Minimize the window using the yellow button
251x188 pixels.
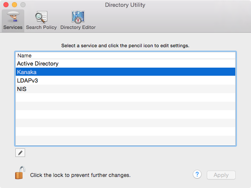pos(14,5)
